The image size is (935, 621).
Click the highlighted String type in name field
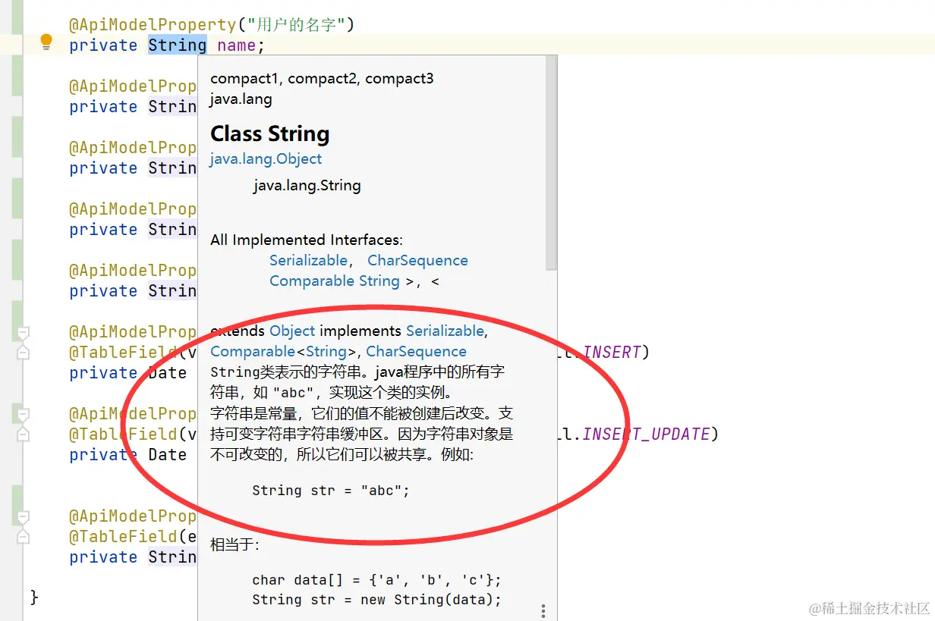click(x=177, y=45)
